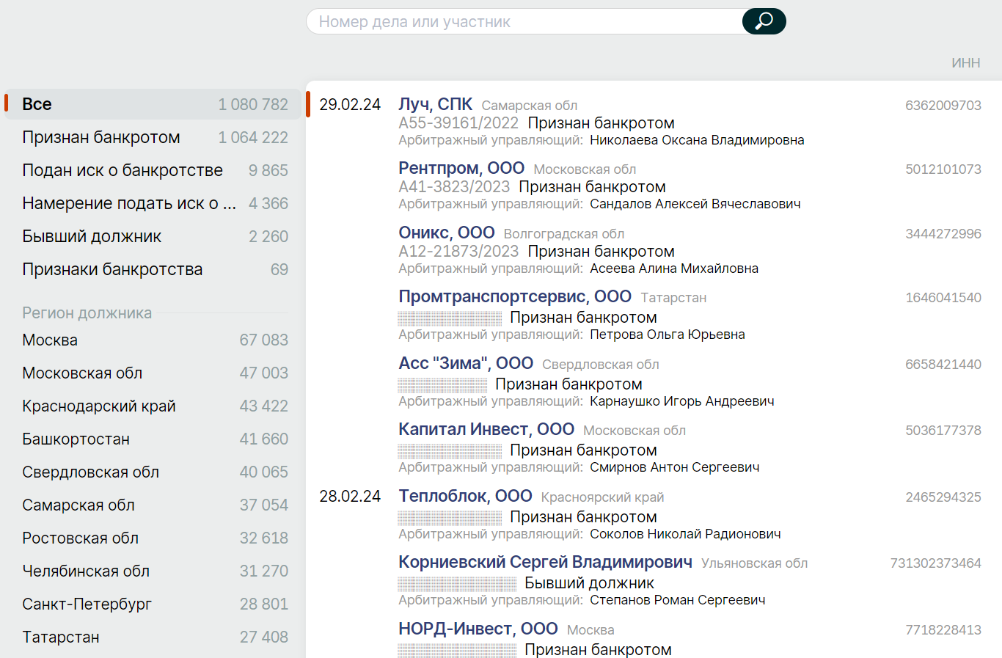Image resolution: width=1002 pixels, height=658 pixels.
Task: Focus the case number search field
Action: (x=524, y=22)
